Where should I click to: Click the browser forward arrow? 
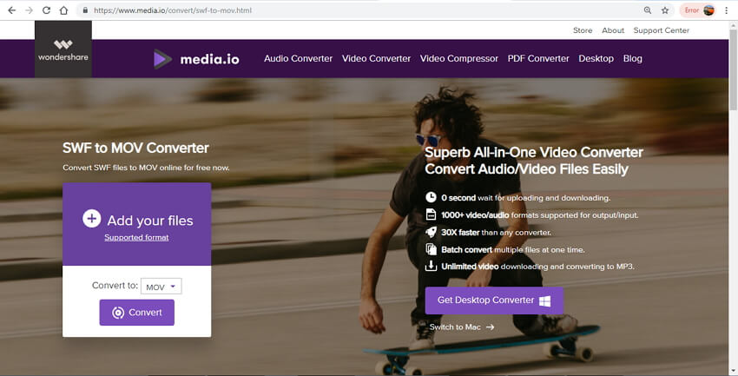click(30, 10)
